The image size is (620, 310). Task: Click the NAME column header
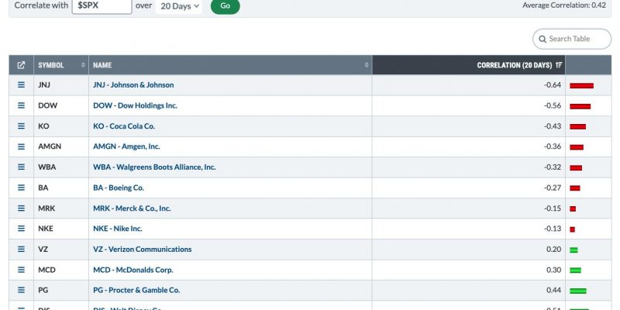[230, 65]
